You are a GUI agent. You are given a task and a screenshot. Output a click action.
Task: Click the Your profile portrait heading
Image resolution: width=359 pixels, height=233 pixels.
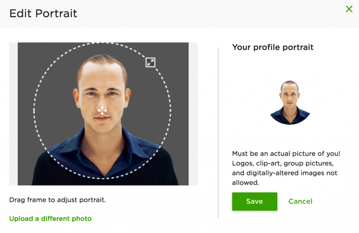click(273, 47)
